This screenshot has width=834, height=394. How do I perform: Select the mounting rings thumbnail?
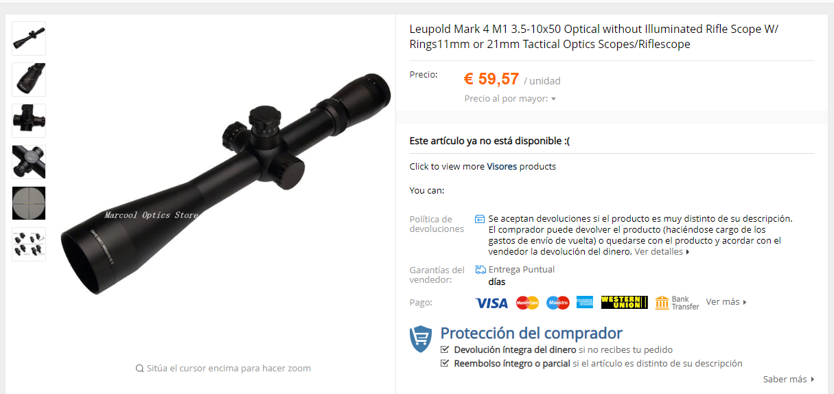[29, 244]
